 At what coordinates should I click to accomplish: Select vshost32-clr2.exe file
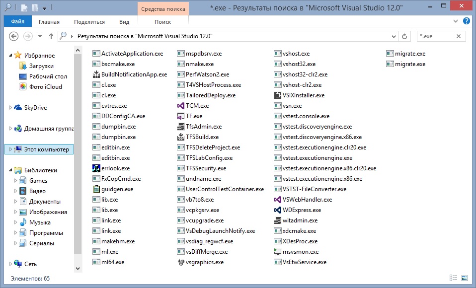tap(301, 74)
